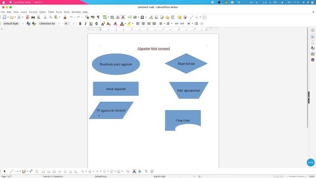Enable Center horizontally alignment
The image size is (316, 178).
click(143, 24)
